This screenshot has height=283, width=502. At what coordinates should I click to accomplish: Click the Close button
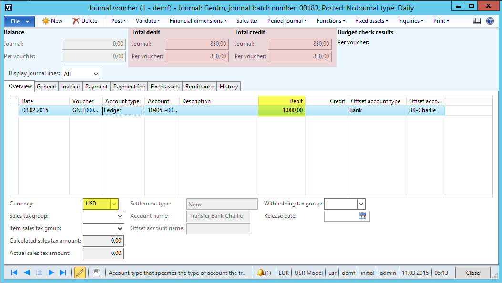[x=472, y=273]
